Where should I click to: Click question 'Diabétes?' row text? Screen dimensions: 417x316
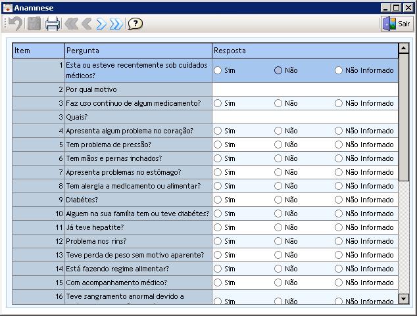82,200
